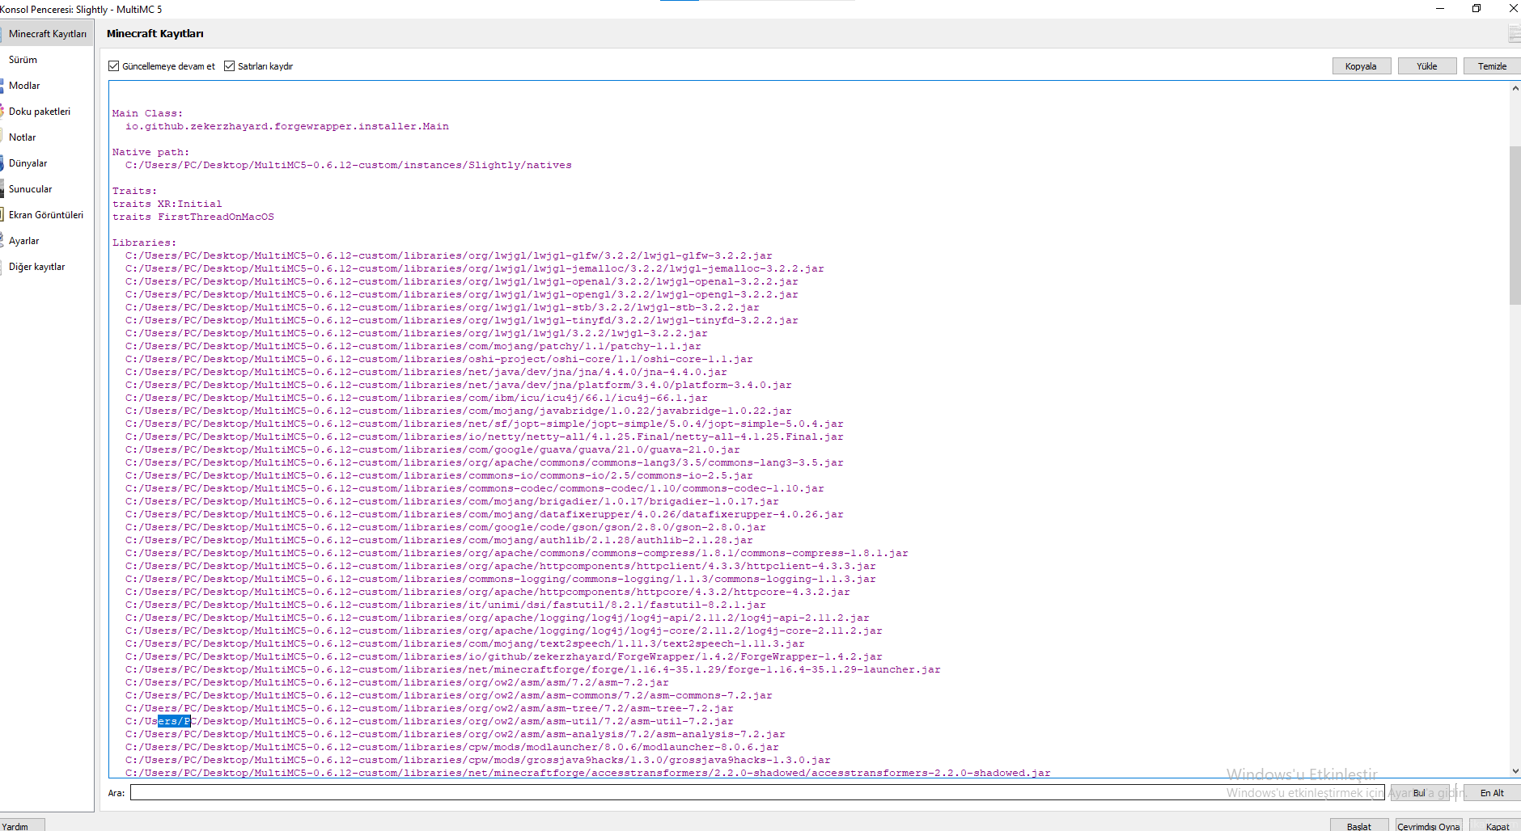Click the guava-21.0.jar line
The width and height of the screenshot is (1521, 831).
pyautogui.click(x=432, y=449)
